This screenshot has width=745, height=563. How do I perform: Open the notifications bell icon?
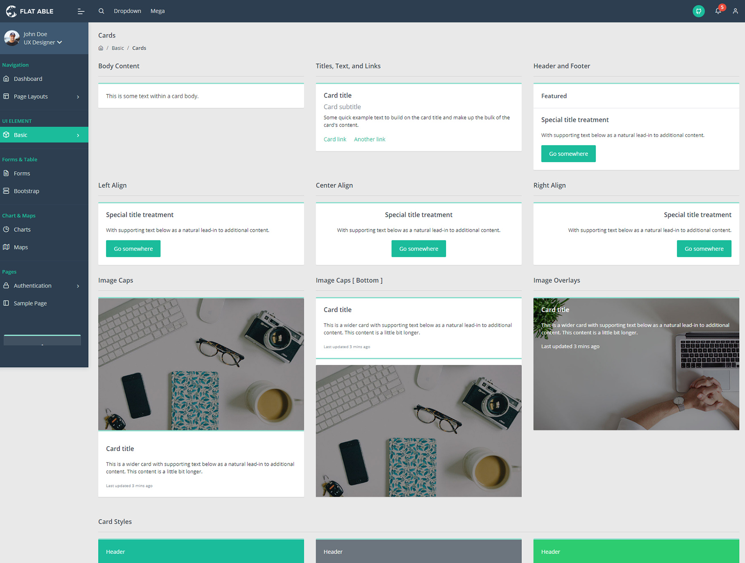(x=718, y=11)
